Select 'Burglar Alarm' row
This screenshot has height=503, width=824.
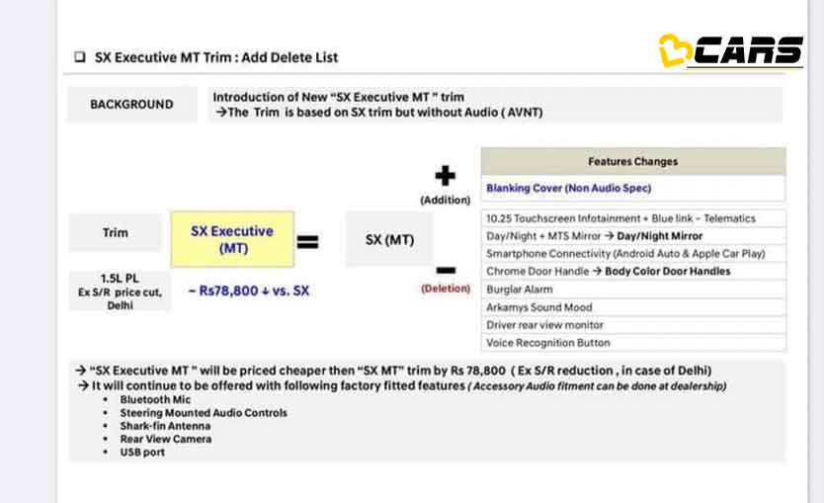coord(633,290)
